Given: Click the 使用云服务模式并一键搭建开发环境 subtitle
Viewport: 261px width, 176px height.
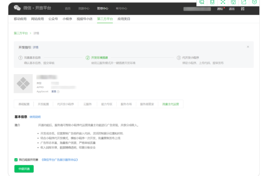Looking at the screenshot, I should click(113, 63).
